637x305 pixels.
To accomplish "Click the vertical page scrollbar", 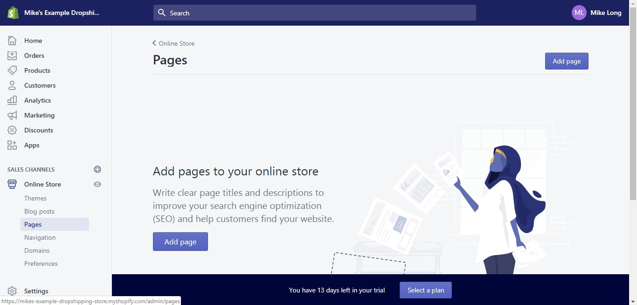I will (x=633, y=112).
